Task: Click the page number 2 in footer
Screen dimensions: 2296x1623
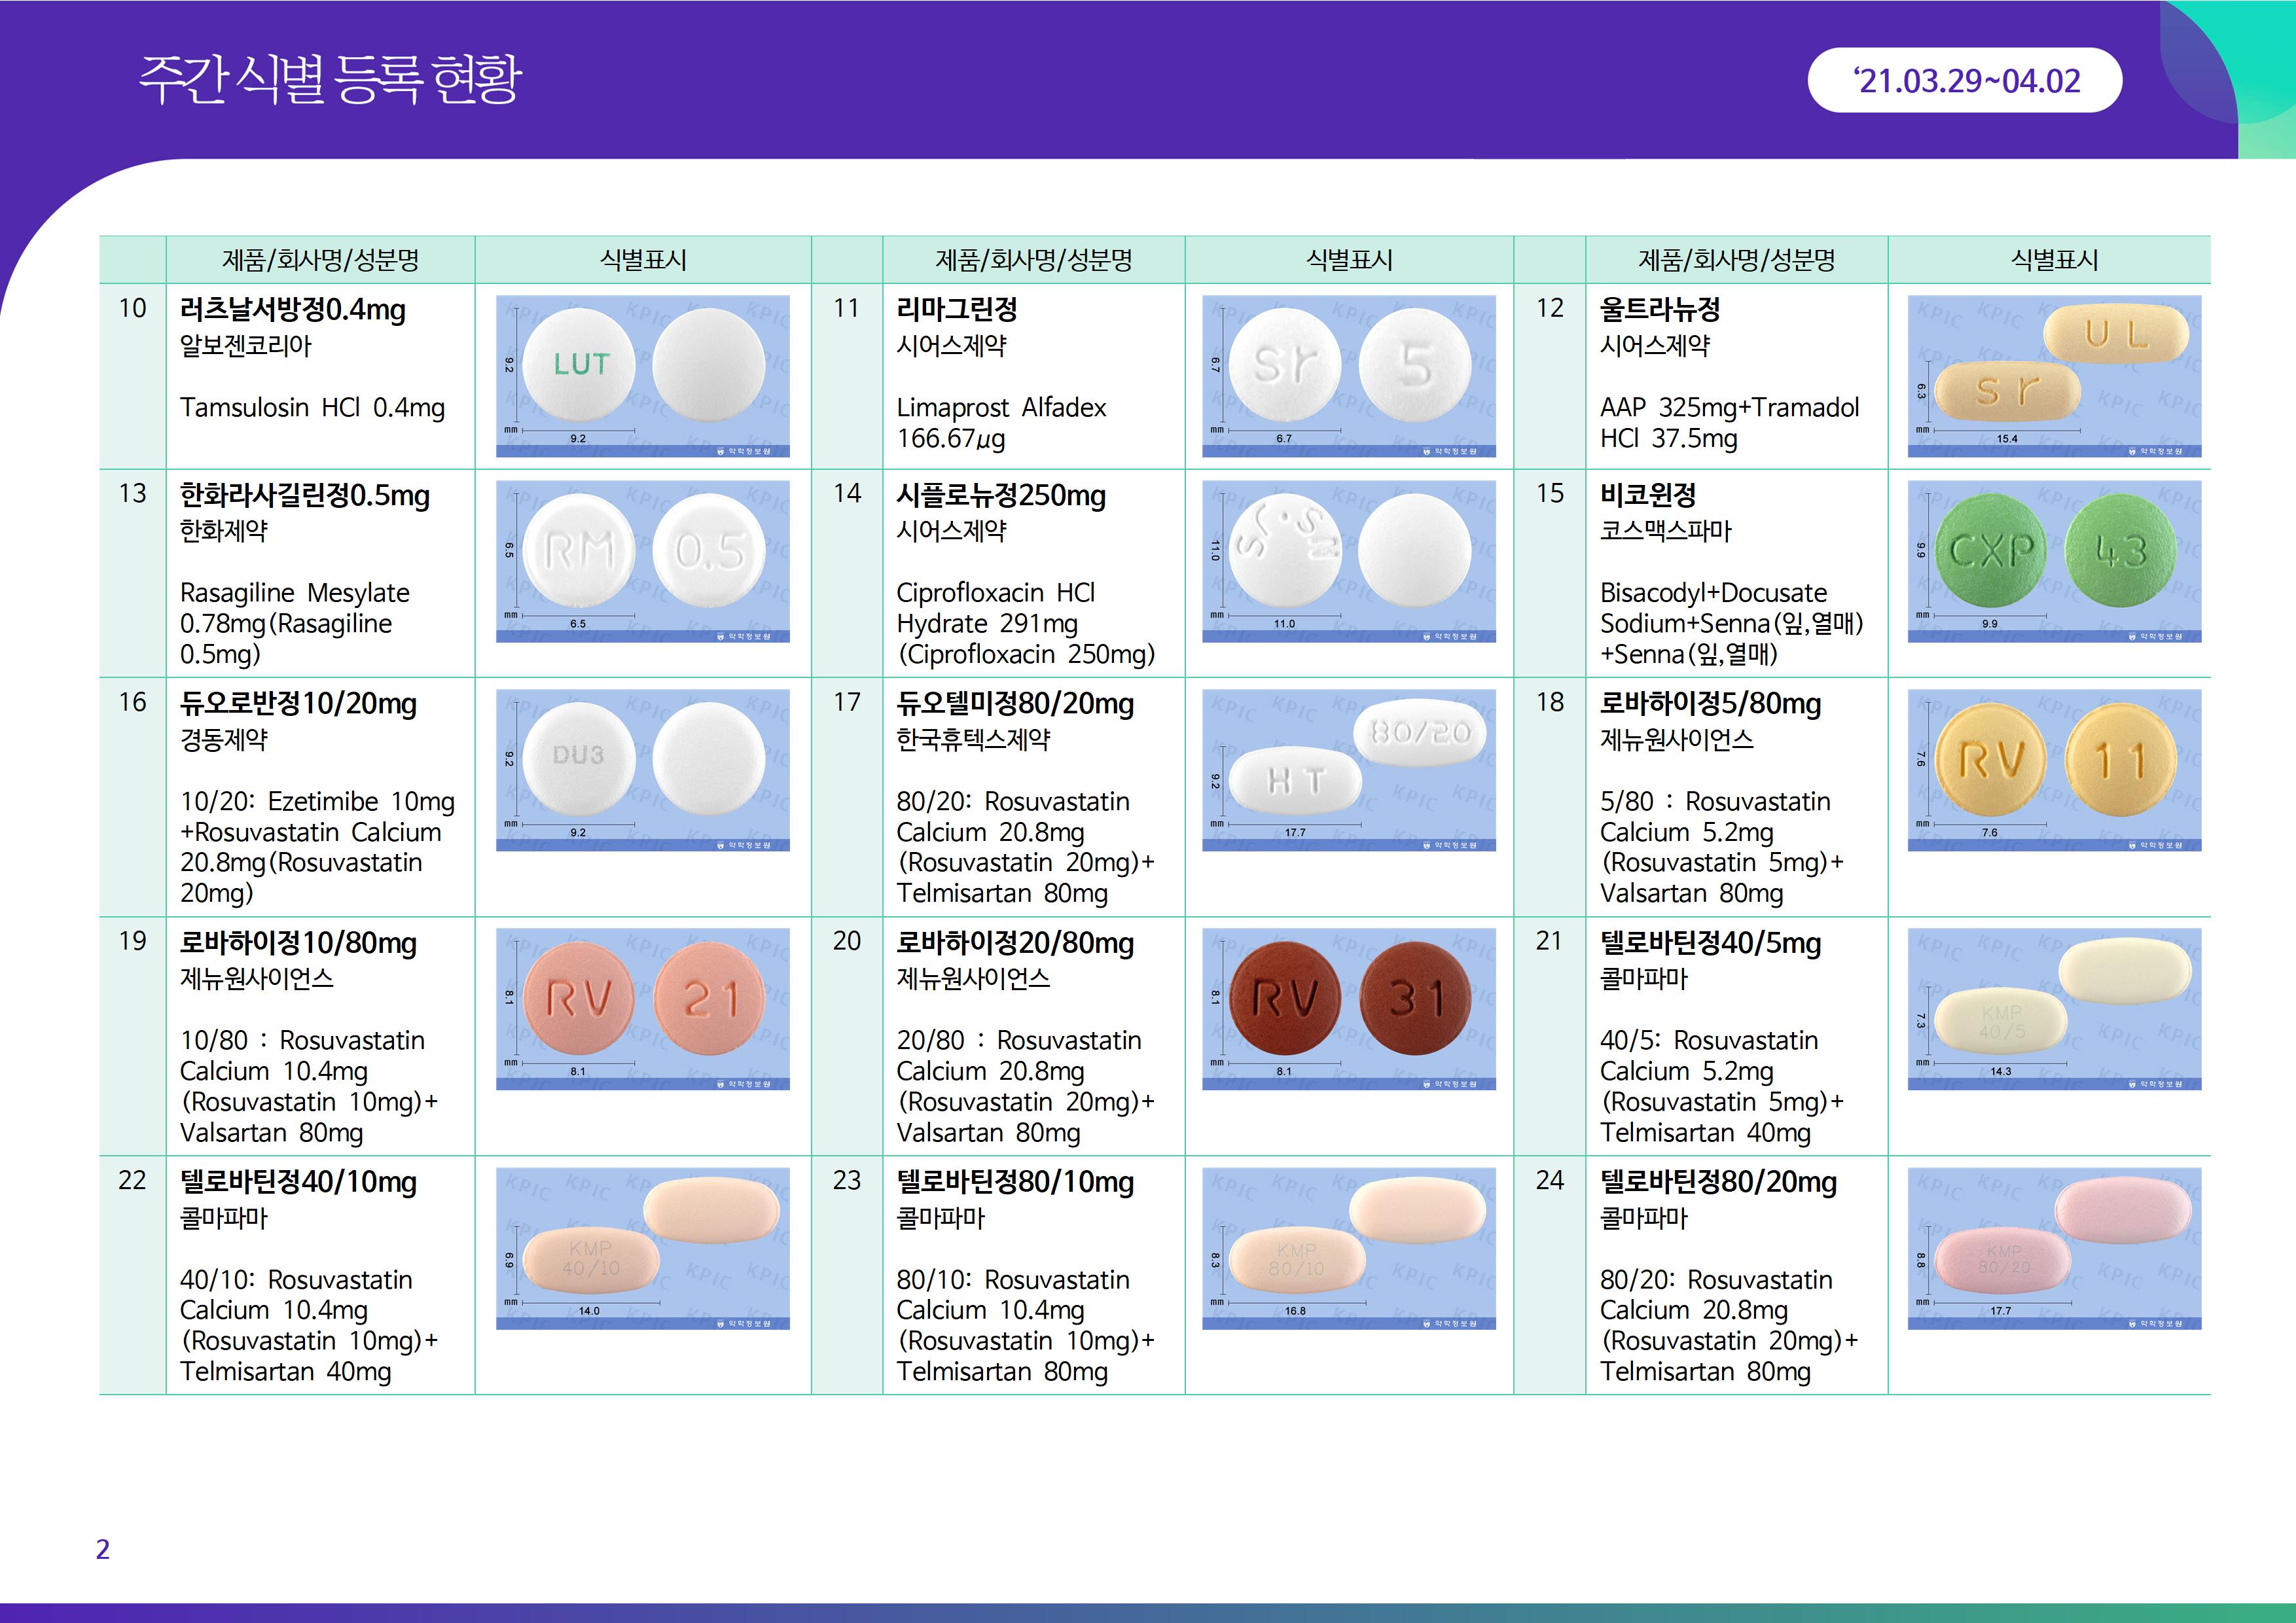Action: pyautogui.click(x=103, y=1549)
